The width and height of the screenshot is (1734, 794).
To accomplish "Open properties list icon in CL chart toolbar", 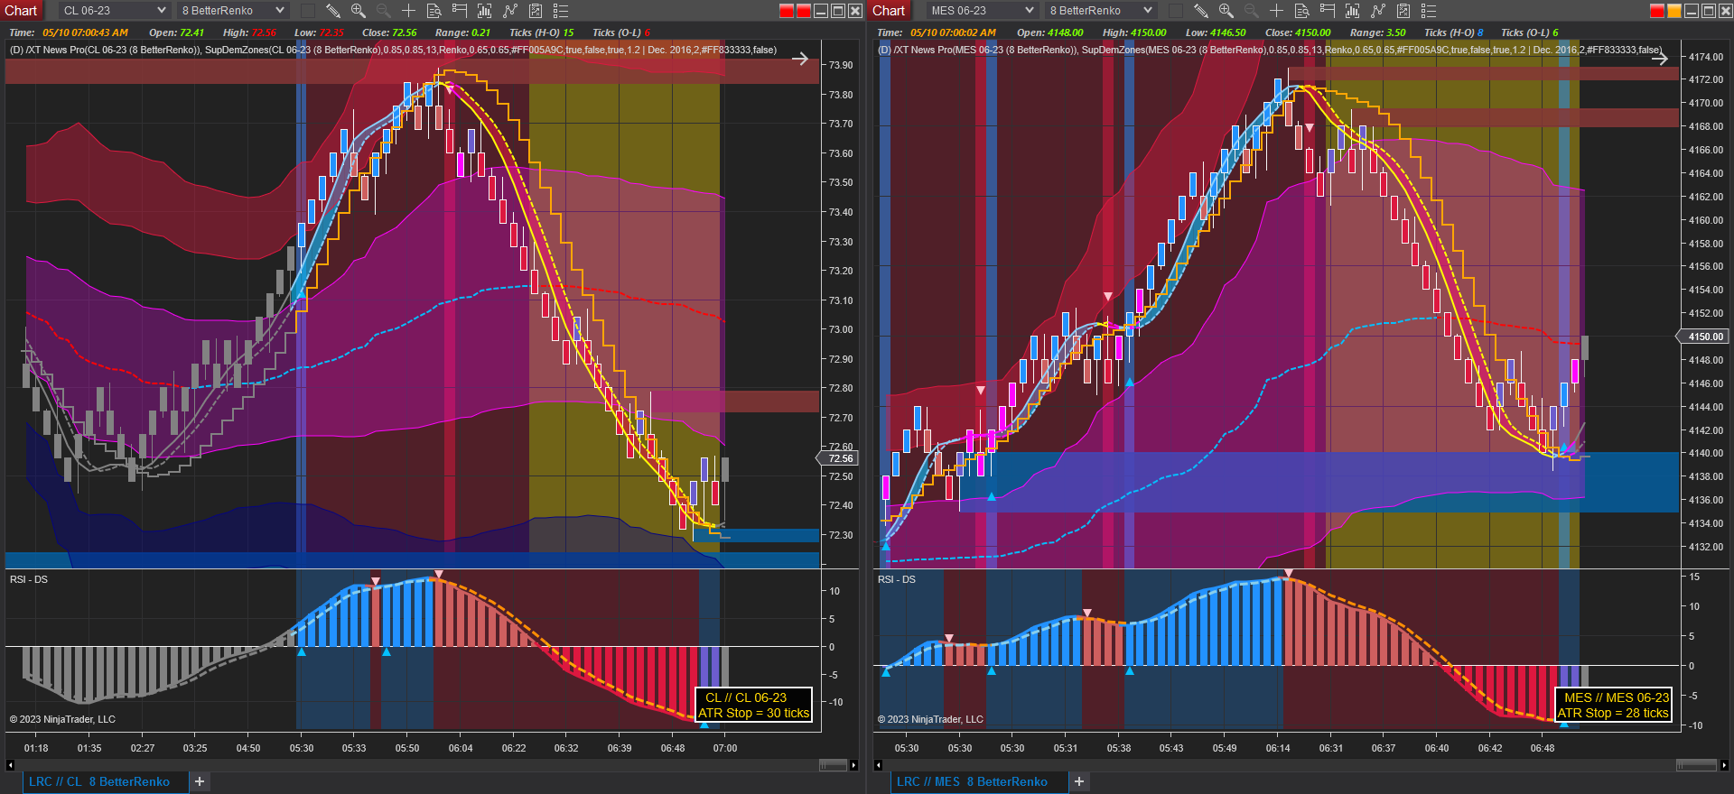I will tap(561, 11).
